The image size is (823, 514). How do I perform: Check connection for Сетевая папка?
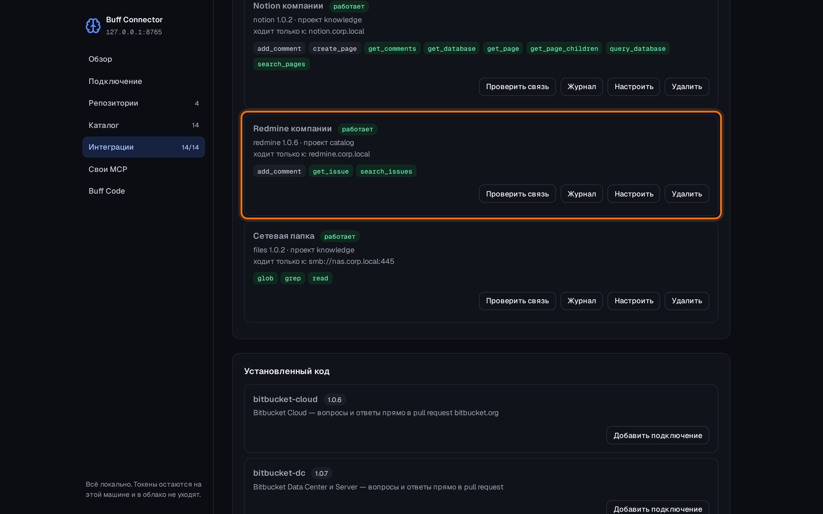[517, 301]
